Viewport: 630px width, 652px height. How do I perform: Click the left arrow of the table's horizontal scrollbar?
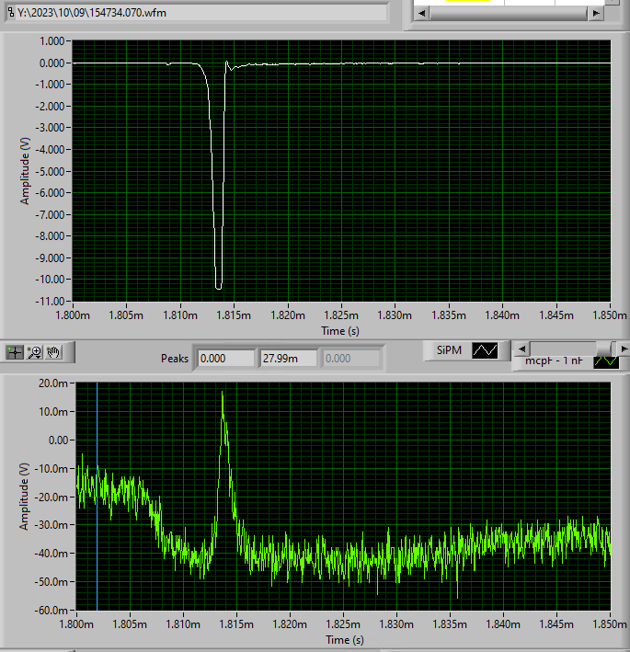pyautogui.click(x=421, y=13)
